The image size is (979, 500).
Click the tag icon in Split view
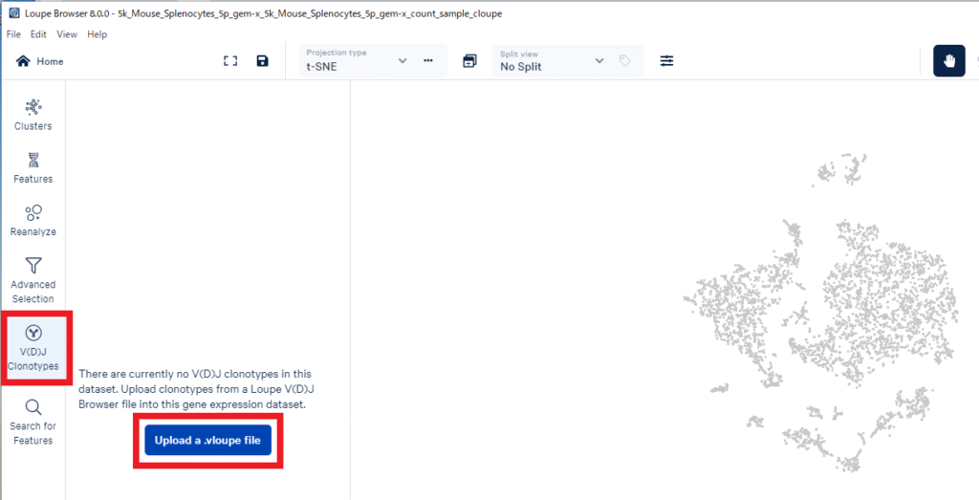pyautogui.click(x=624, y=61)
